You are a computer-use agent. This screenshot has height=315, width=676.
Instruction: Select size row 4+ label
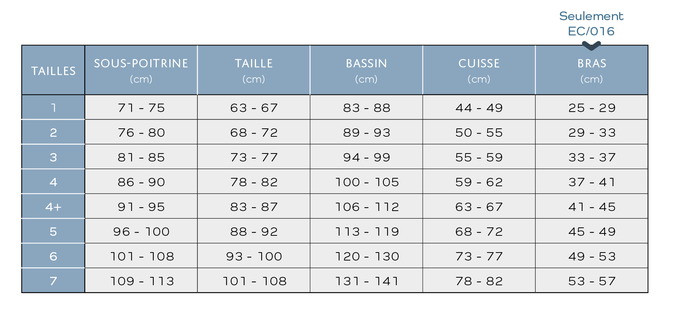(53, 207)
